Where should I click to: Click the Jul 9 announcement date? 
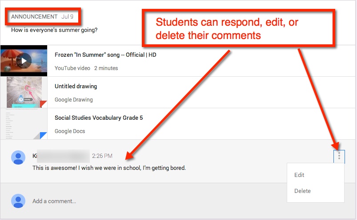pos(67,17)
